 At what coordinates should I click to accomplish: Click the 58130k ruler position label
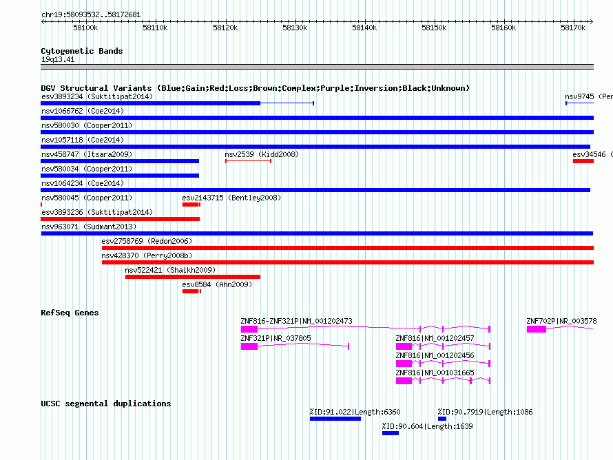[x=295, y=28]
